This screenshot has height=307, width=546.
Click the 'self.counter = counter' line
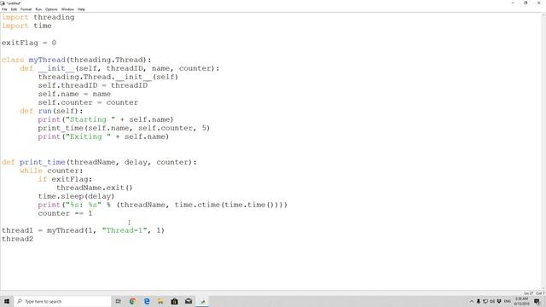coord(88,102)
